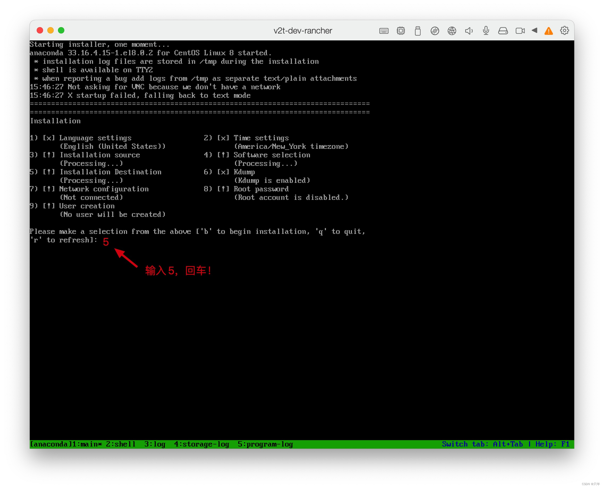Collapse toolbar with the left arrow
This screenshot has height=488, width=604.
535,30
